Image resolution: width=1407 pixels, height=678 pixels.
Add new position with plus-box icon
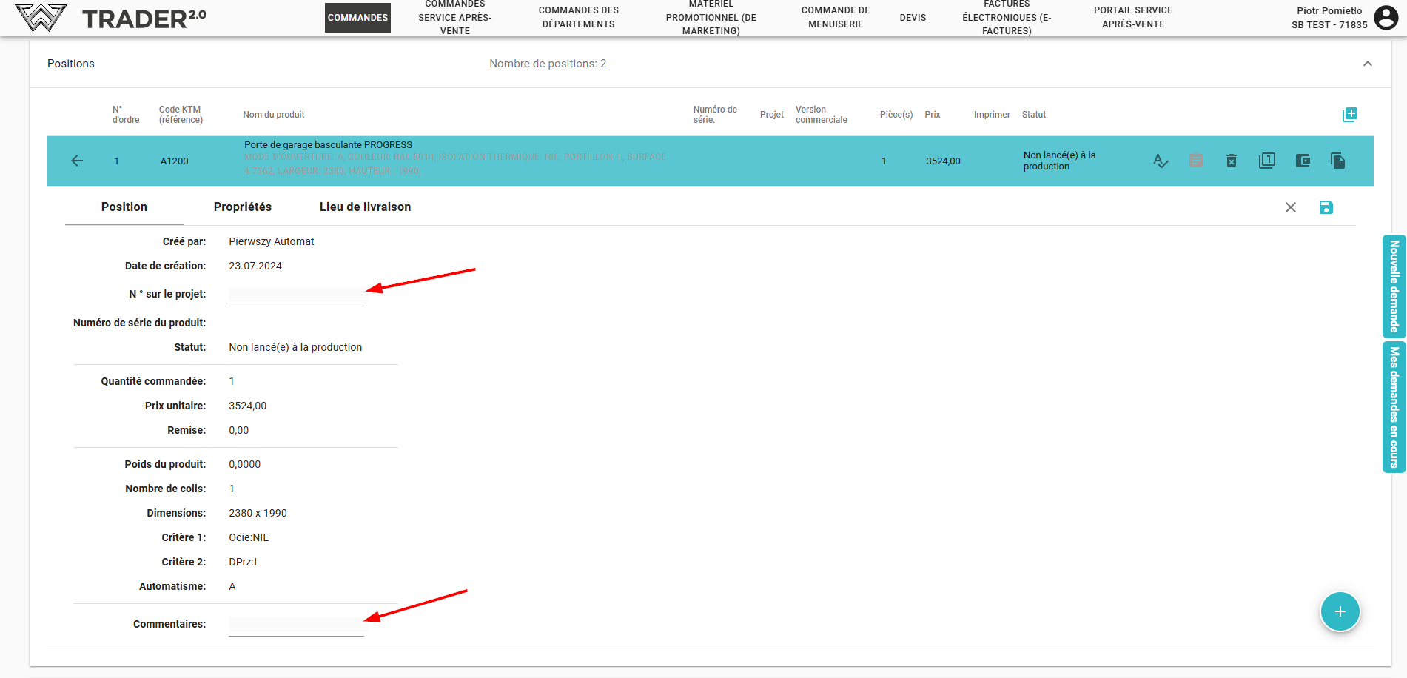1350,115
